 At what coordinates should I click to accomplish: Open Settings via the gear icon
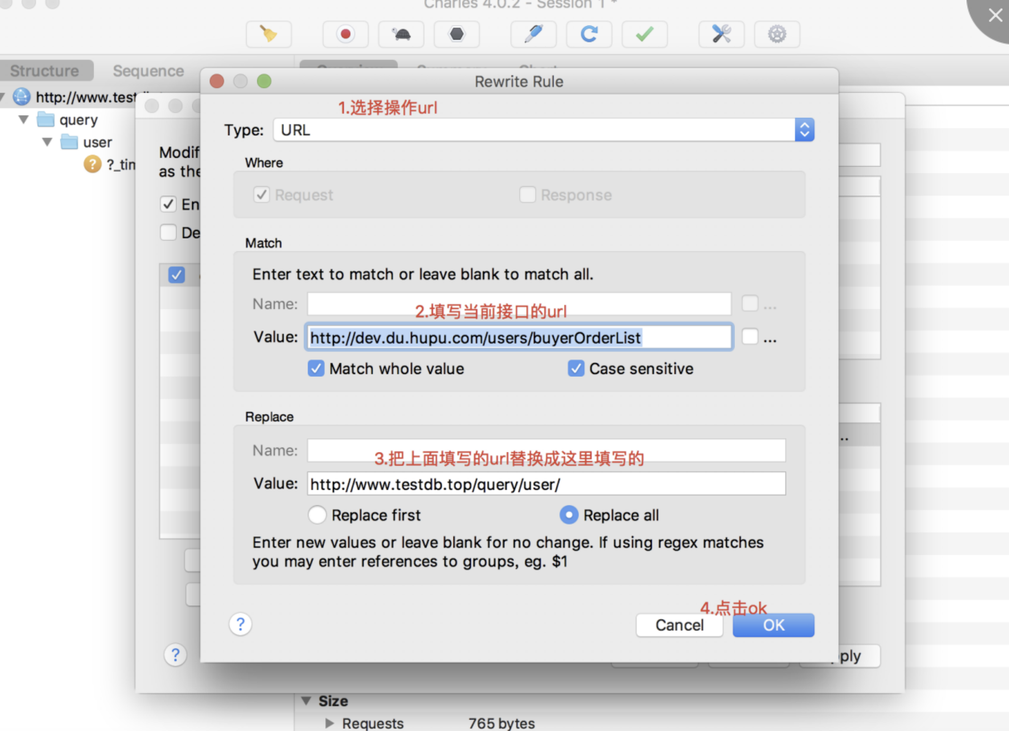point(777,34)
